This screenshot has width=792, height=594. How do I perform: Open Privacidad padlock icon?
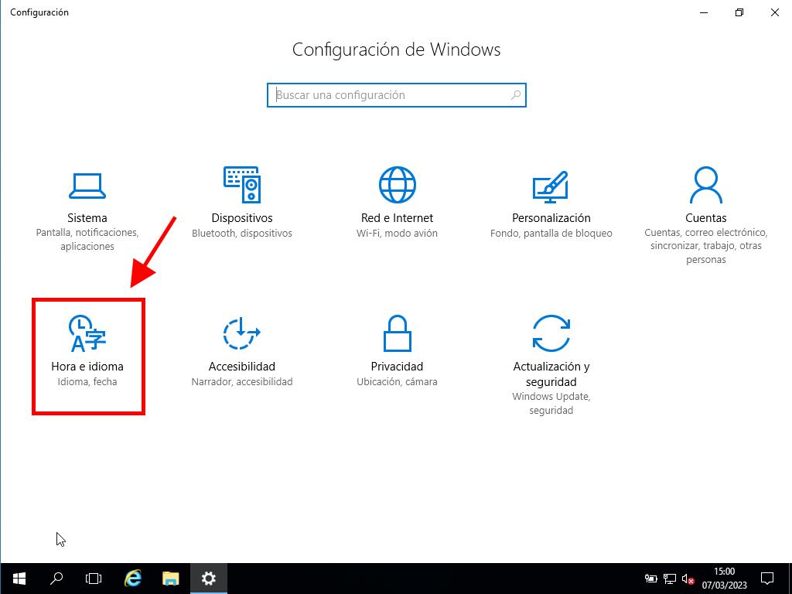click(397, 333)
